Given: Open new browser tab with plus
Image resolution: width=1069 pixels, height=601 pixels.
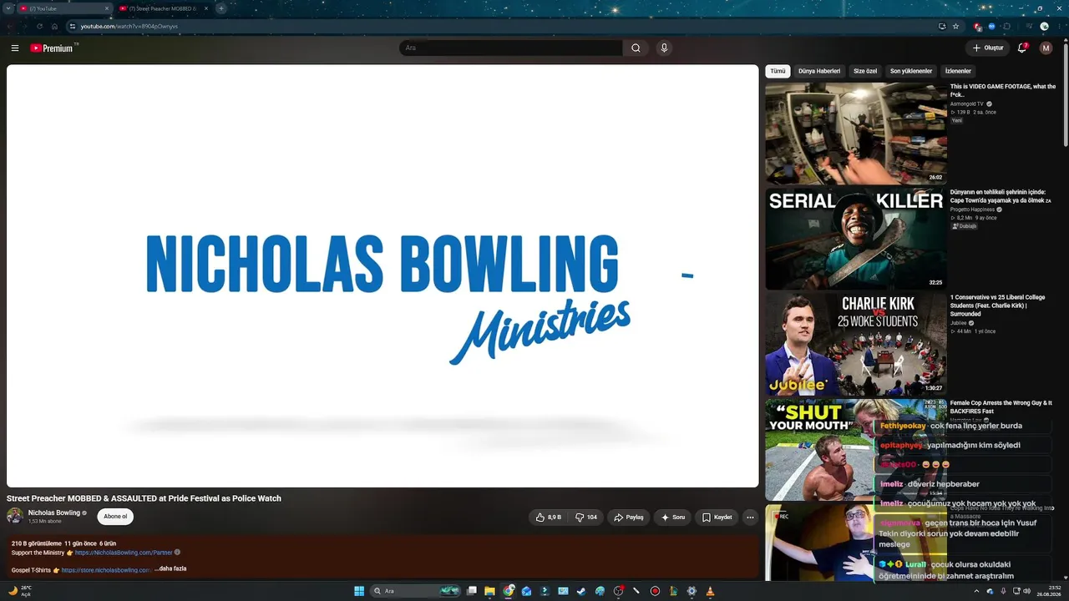Looking at the screenshot, I should (221, 8).
